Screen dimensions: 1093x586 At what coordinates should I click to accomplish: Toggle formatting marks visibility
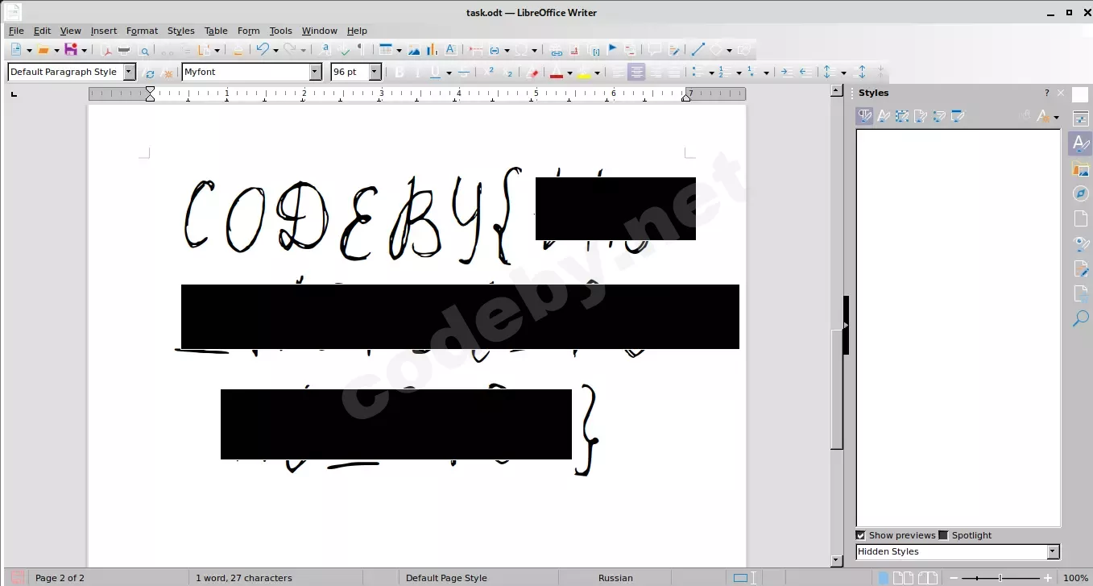pos(361,49)
